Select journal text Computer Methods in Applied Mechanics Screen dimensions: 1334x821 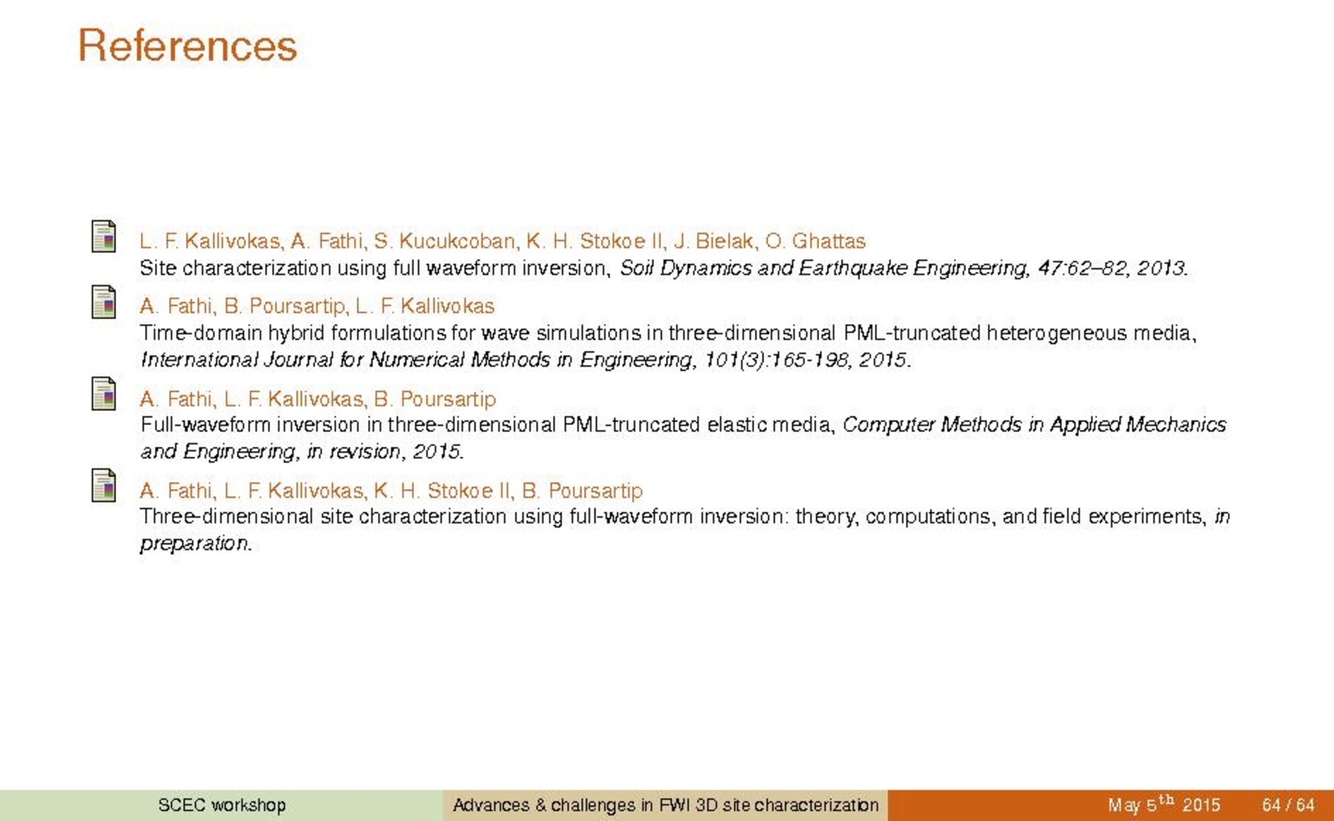click(1034, 425)
